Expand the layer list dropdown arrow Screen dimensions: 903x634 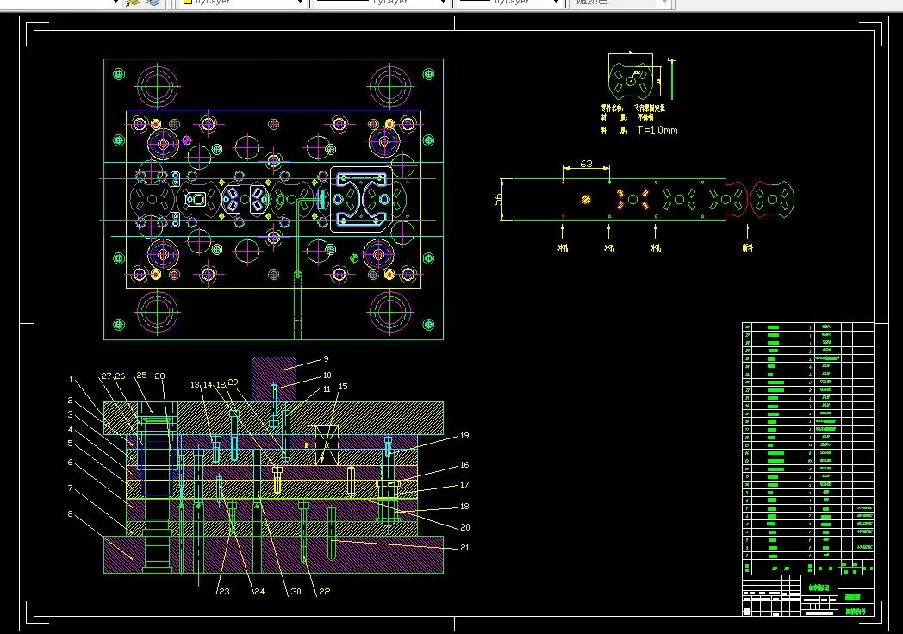(x=117, y=3)
